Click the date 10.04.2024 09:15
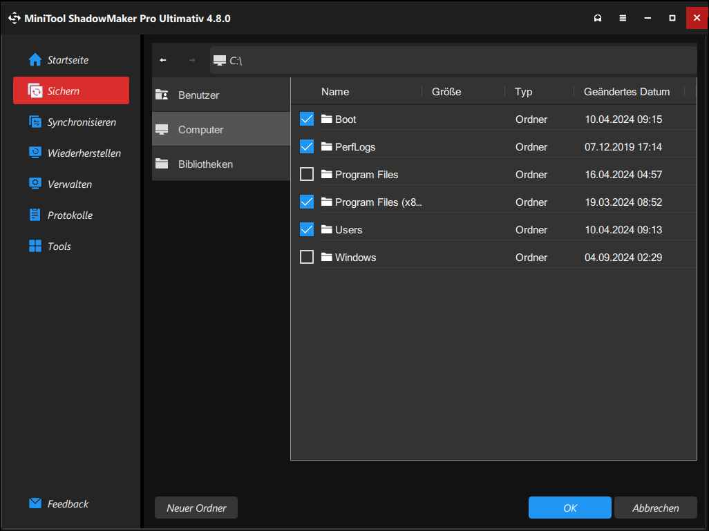Screen dimensions: 709x531 623,119
